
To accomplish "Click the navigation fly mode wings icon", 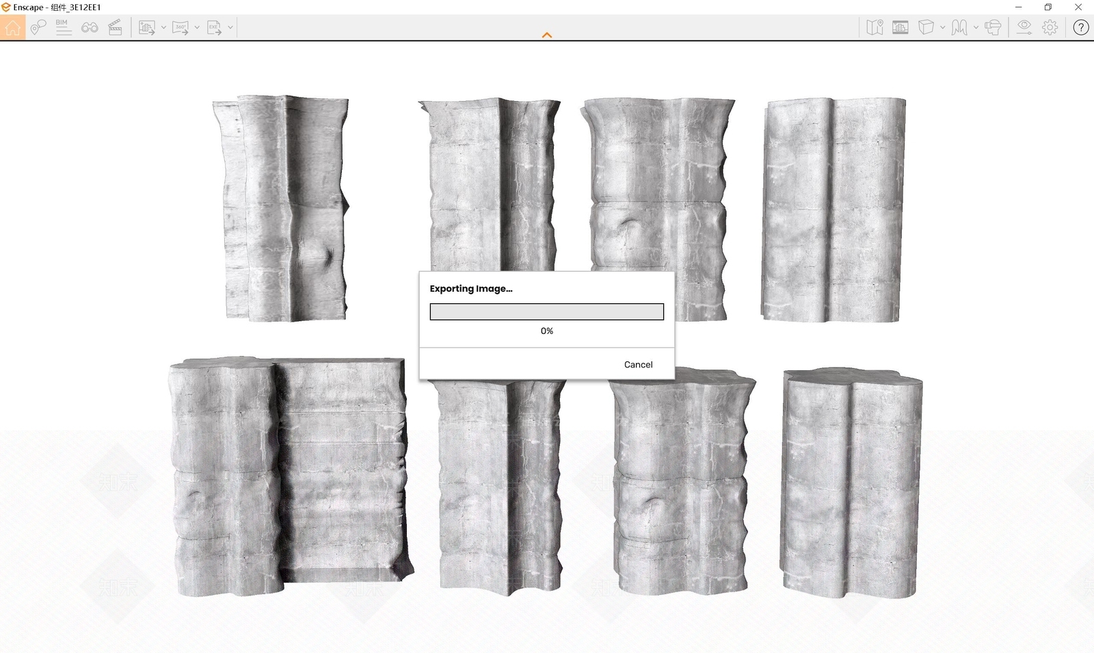I will (959, 27).
